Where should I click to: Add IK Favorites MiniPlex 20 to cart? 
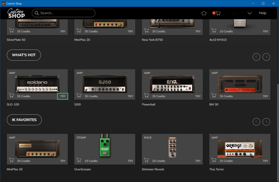12,160
